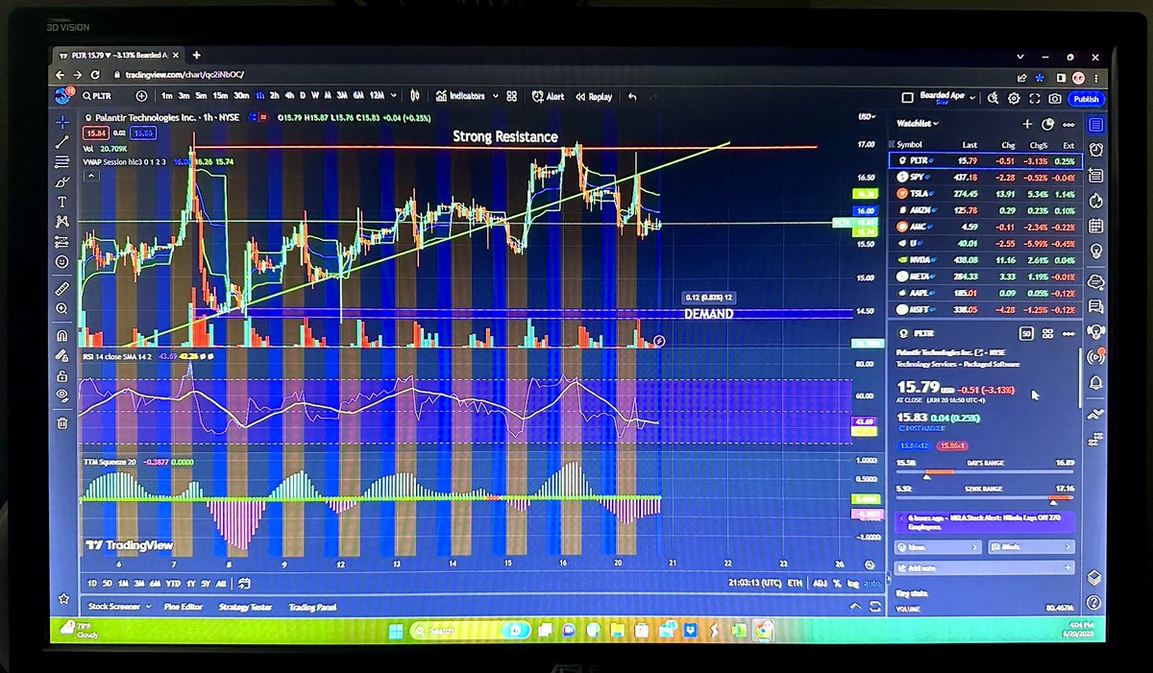
Task: Click the Alert button
Action: (549, 96)
